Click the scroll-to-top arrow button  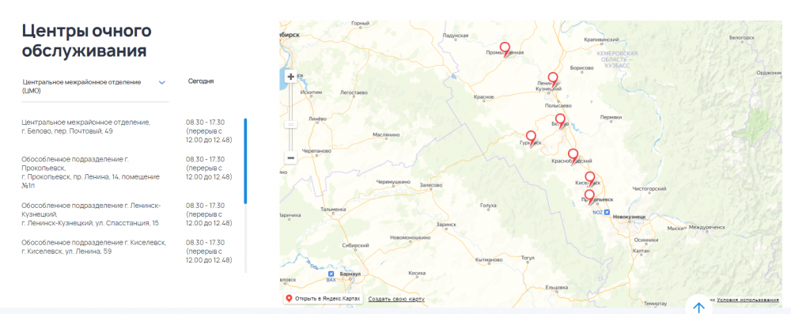[x=698, y=306]
